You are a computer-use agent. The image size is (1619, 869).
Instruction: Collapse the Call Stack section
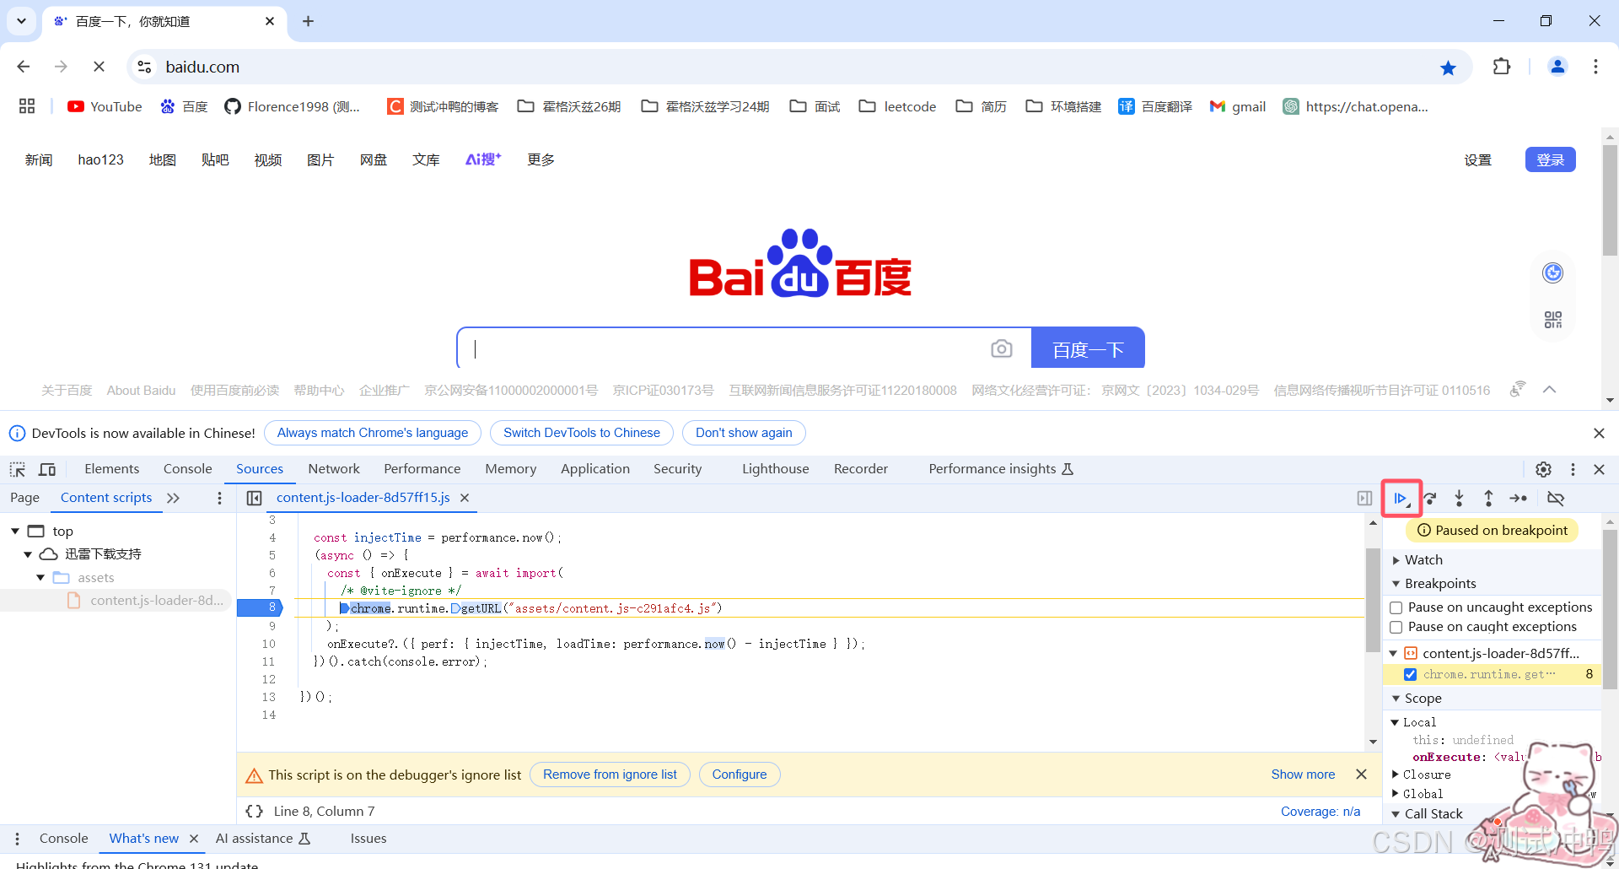[x=1396, y=814]
